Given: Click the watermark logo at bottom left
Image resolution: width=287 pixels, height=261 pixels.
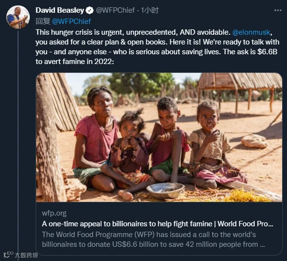Looking at the screenshot, I should tap(8, 255).
